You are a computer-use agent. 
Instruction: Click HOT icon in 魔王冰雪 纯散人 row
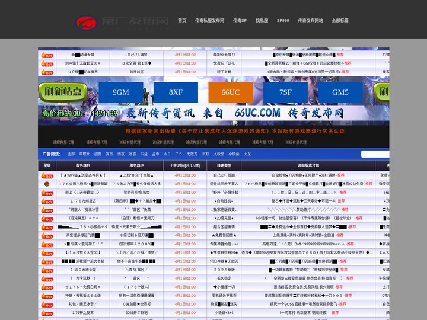(47, 210)
